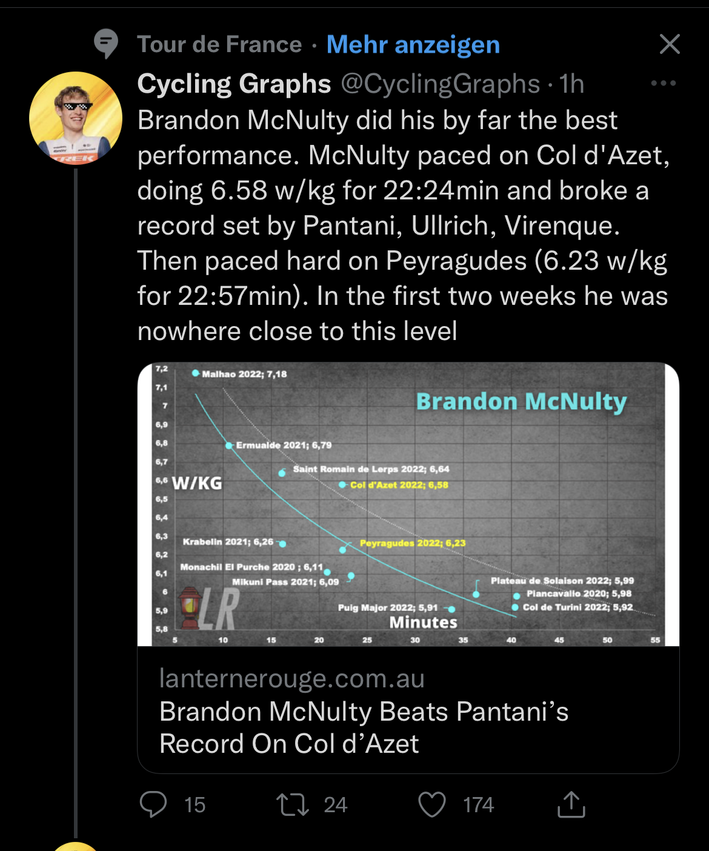
Task: Open the Cycling Graphs profile avatar
Action: coord(76,118)
